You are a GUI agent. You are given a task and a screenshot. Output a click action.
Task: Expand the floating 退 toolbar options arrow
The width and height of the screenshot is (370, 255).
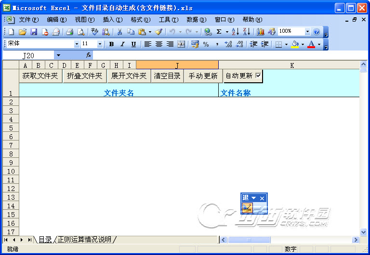(254, 198)
